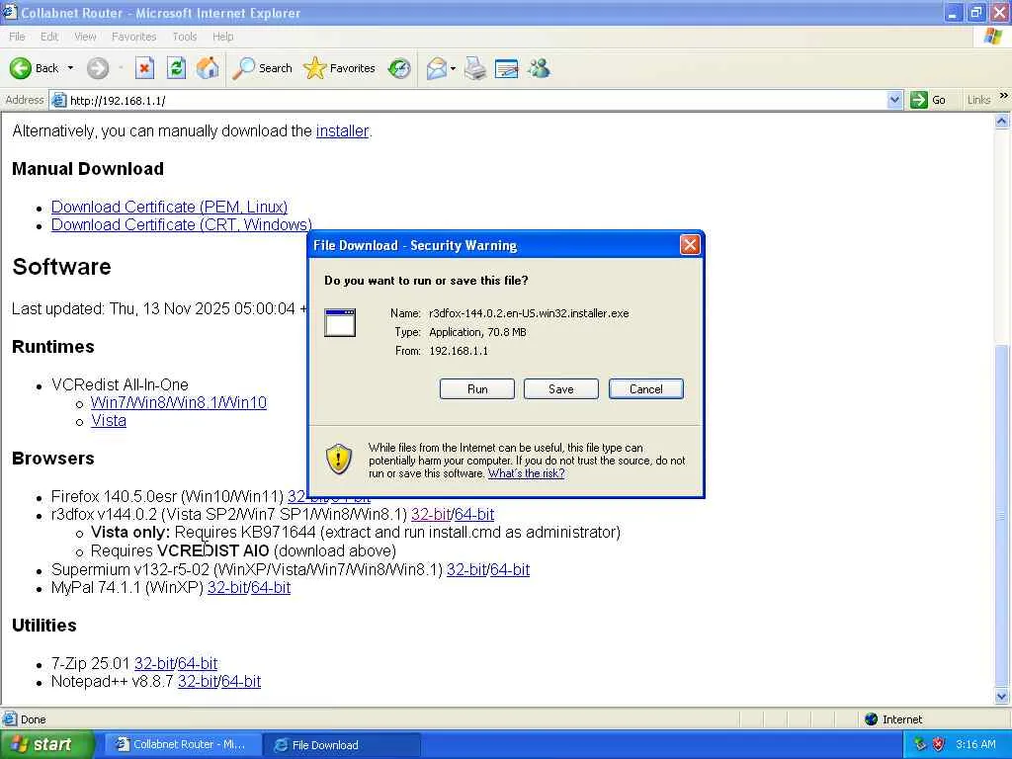1012x759 pixels.
Task: Click the Save button in dialog
Action: 561,389
